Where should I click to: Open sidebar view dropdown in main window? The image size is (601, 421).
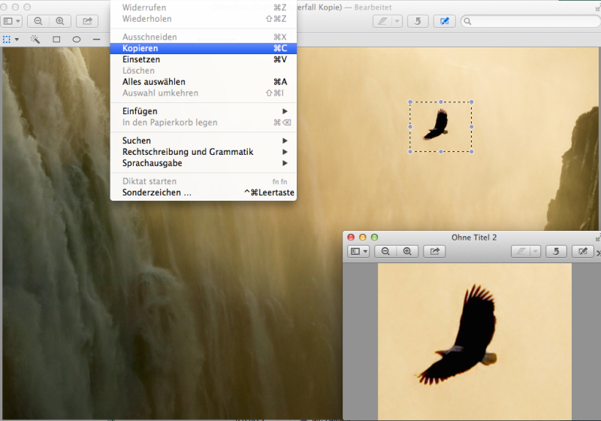11,21
